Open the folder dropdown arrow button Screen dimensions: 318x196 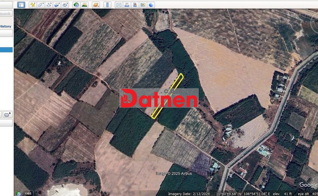(x=7, y=115)
